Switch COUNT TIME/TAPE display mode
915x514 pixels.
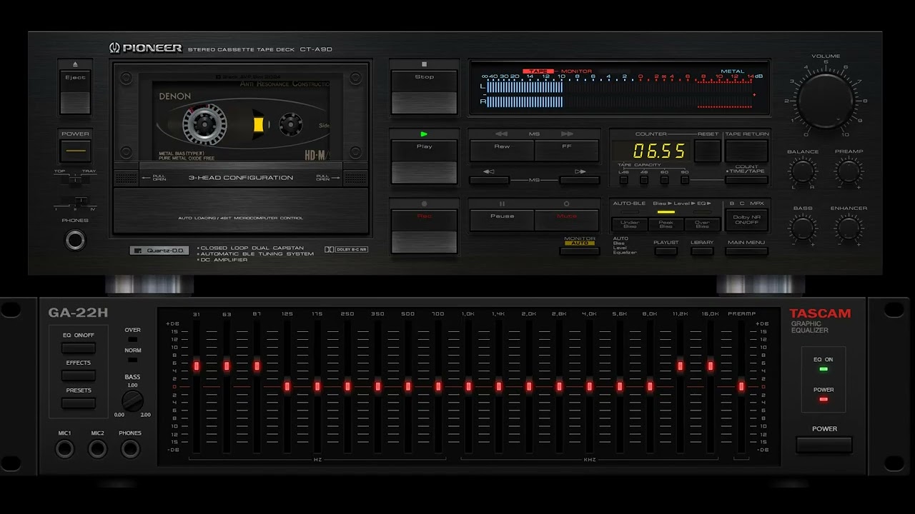747,180
